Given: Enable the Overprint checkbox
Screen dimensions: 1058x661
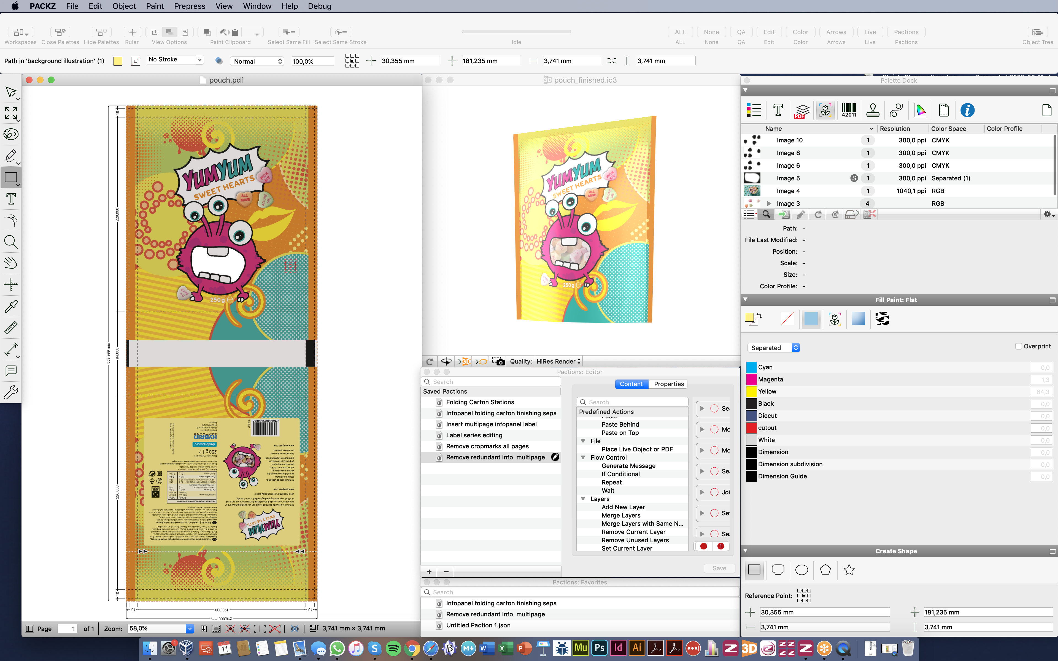Looking at the screenshot, I should pyautogui.click(x=1018, y=346).
